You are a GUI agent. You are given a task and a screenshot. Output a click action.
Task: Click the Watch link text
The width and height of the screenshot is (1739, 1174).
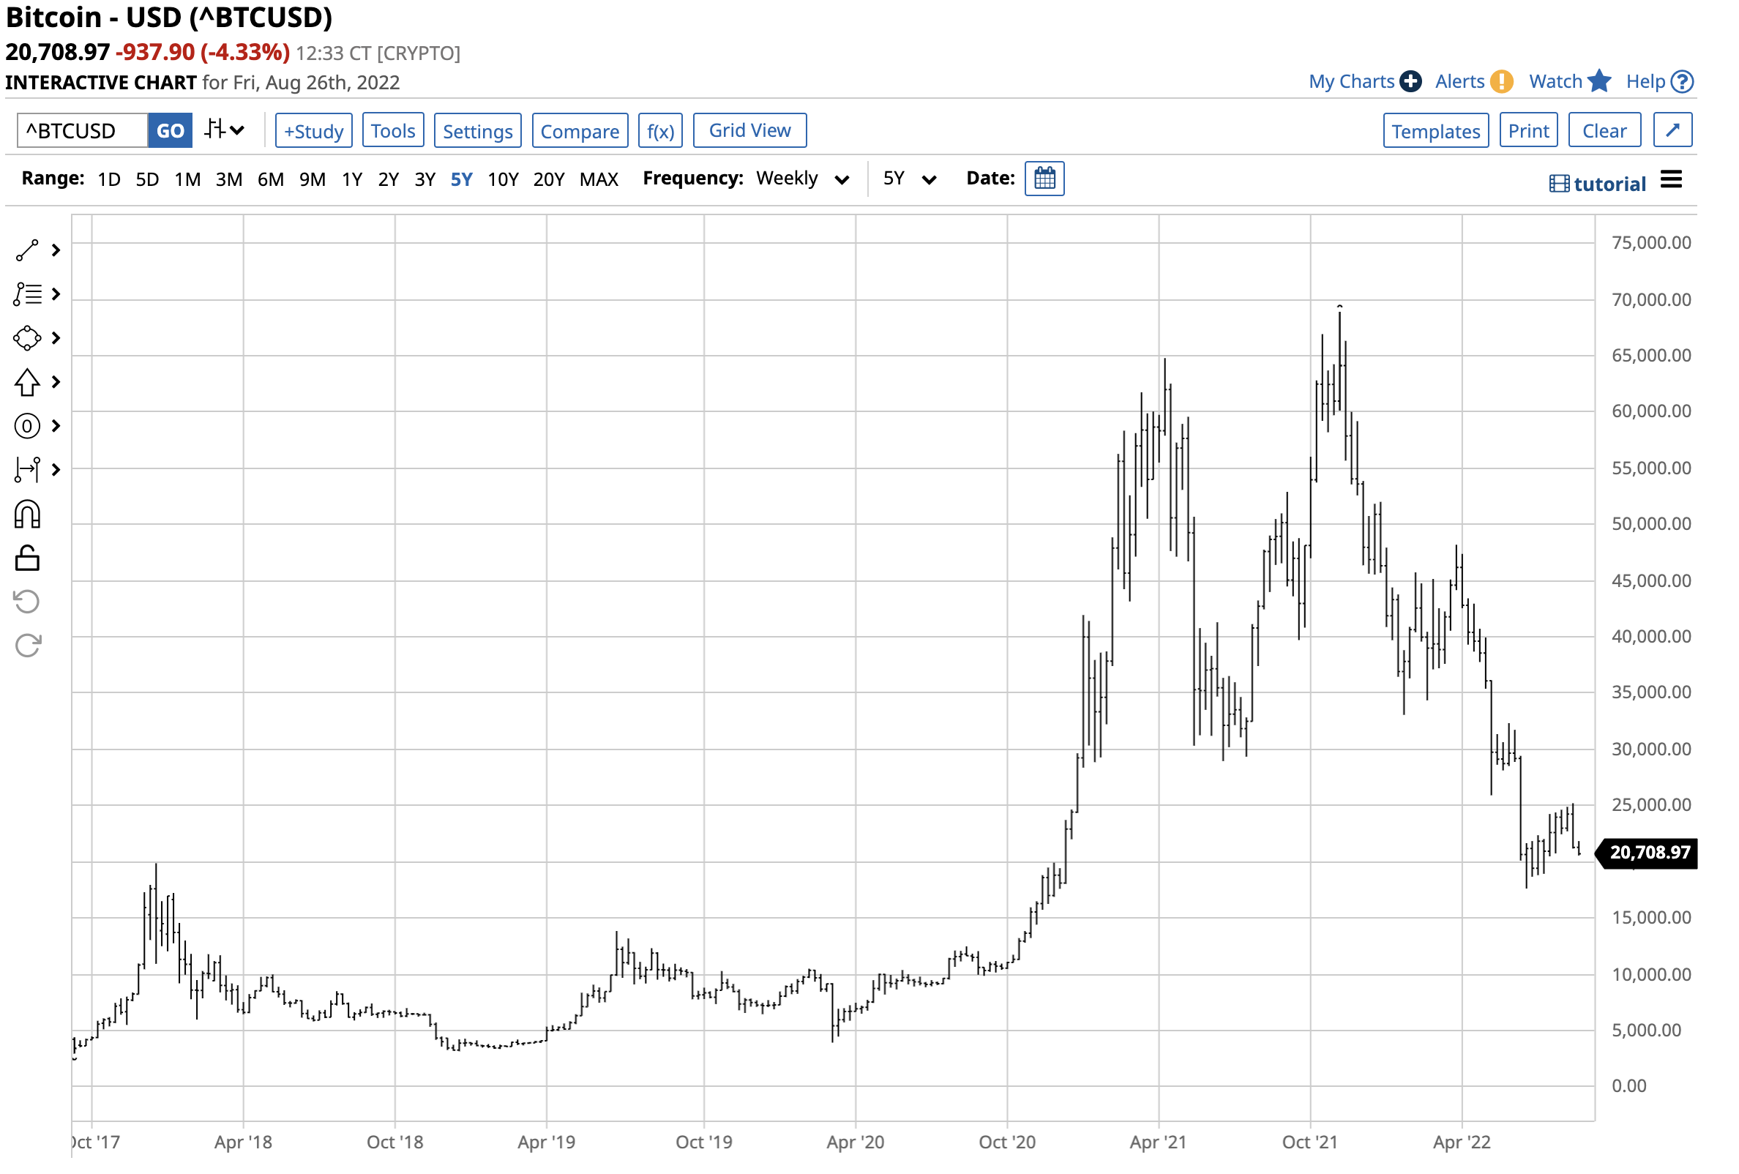coord(1557,81)
